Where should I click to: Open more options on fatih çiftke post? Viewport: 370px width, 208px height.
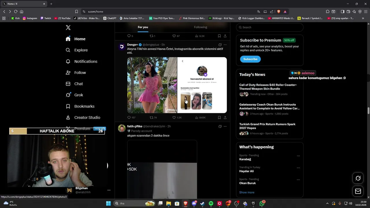point(225,126)
